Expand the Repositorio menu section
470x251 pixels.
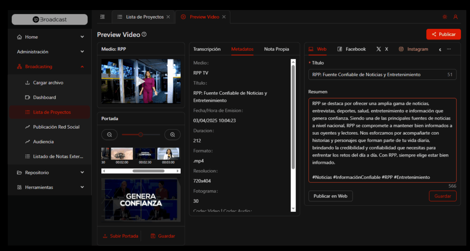(x=82, y=173)
